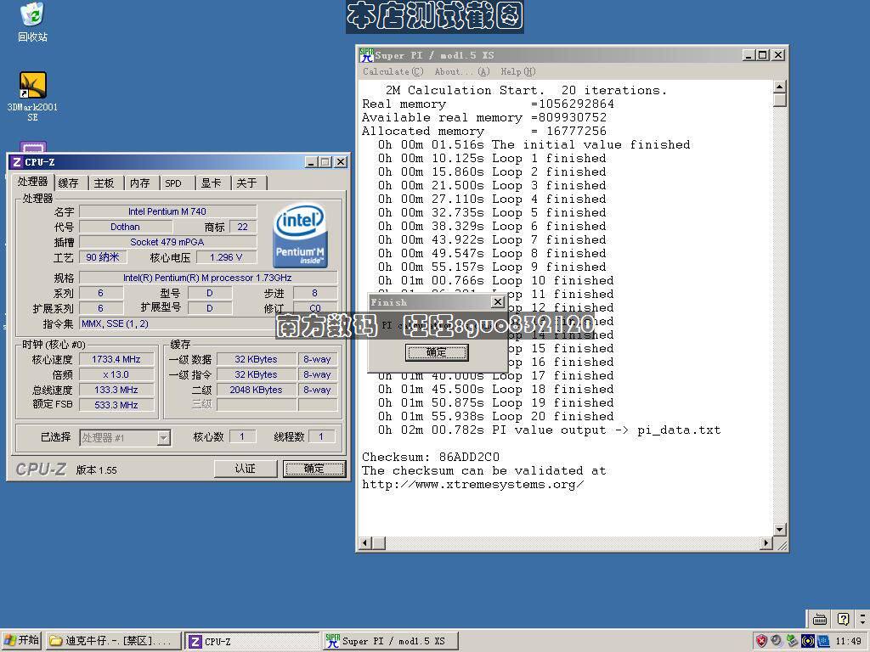Switch to the 显卡 tab in CPU-Z
This screenshot has width=870, height=652.
pos(211,183)
